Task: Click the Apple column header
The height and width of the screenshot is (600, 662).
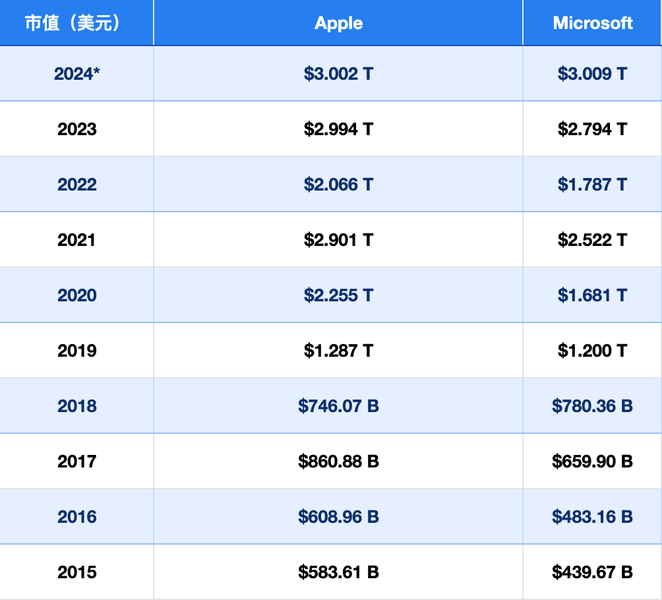Action: 338,22
